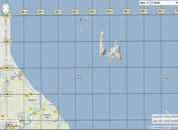Screen dimensions: 178x130
Task: Open the t1 Terrain map type dropdown
Action: pos(164,3)
